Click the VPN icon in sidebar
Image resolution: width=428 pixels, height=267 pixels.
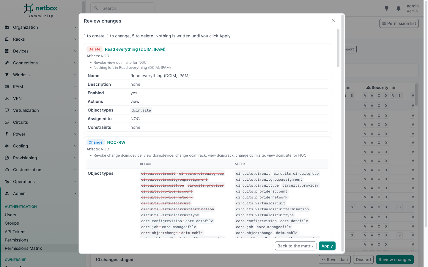coord(7,98)
